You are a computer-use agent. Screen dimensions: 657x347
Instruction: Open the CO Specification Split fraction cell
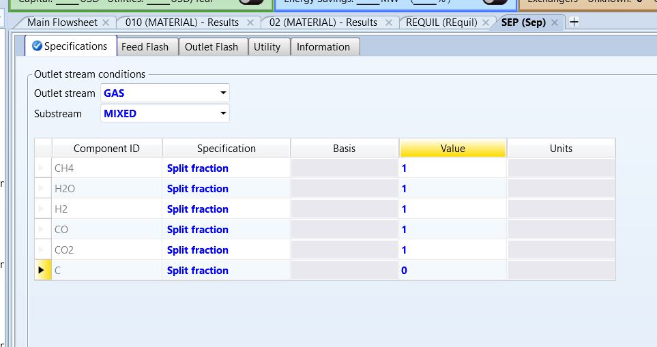[227, 230]
